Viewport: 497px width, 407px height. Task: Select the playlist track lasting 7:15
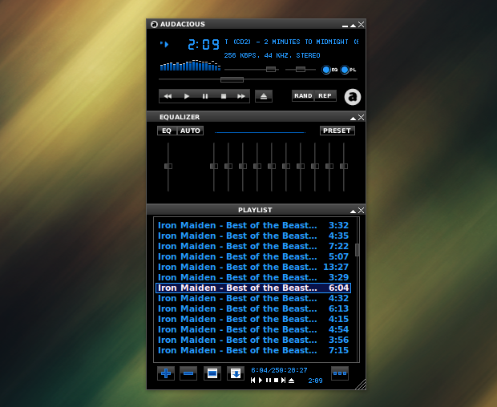(x=253, y=351)
